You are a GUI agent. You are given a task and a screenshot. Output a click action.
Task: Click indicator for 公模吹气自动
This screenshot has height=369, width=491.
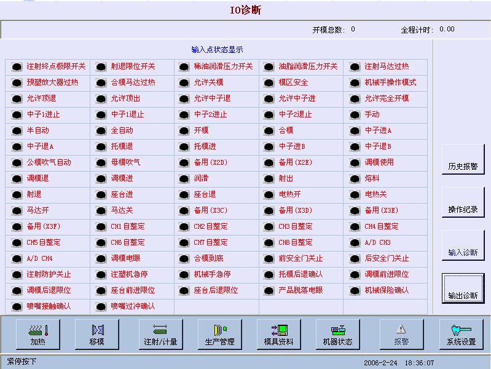click(x=17, y=163)
